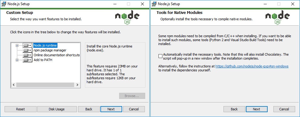300x117 pixels.
Task: Select Node.js runtime in feature tree
Action: pos(45,45)
